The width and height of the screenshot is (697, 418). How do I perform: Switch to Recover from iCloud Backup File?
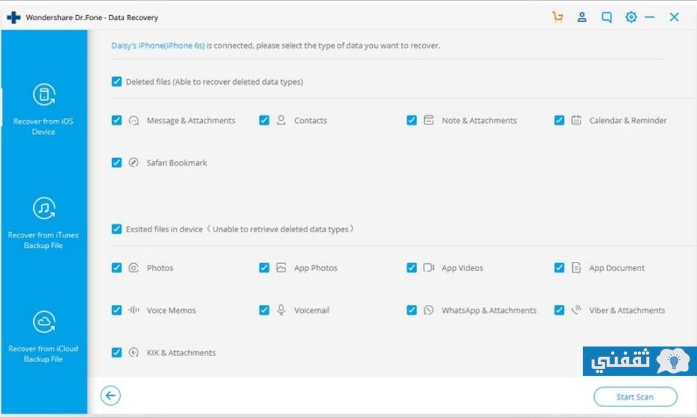tap(44, 337)
